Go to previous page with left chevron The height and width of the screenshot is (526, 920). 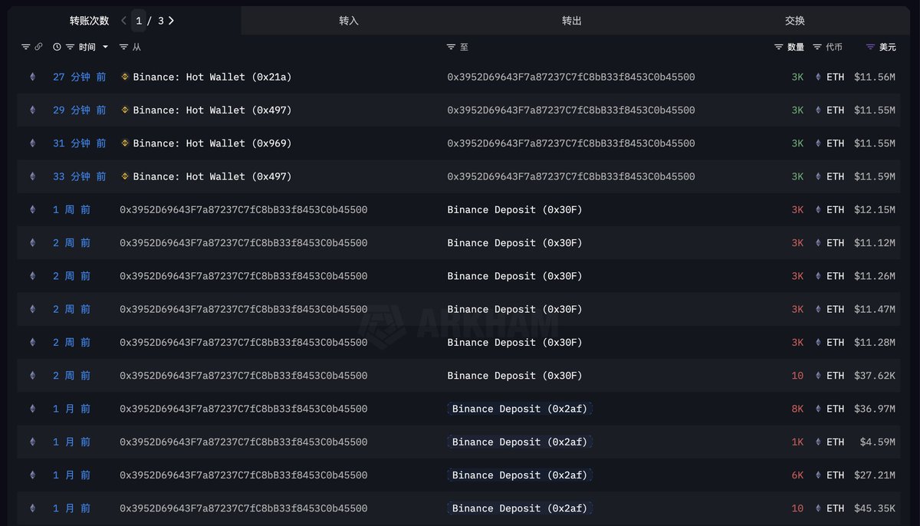[124, 21]
